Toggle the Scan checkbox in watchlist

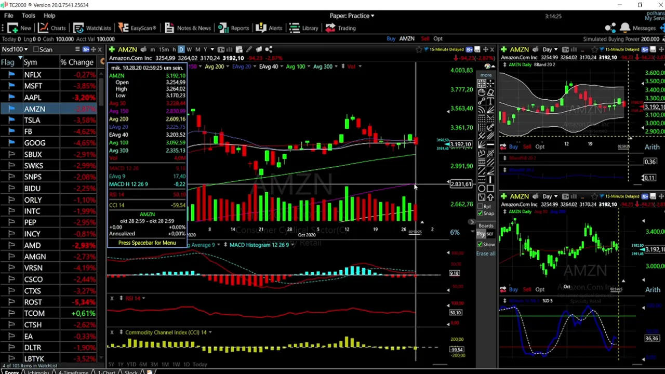tap(36, 49)
